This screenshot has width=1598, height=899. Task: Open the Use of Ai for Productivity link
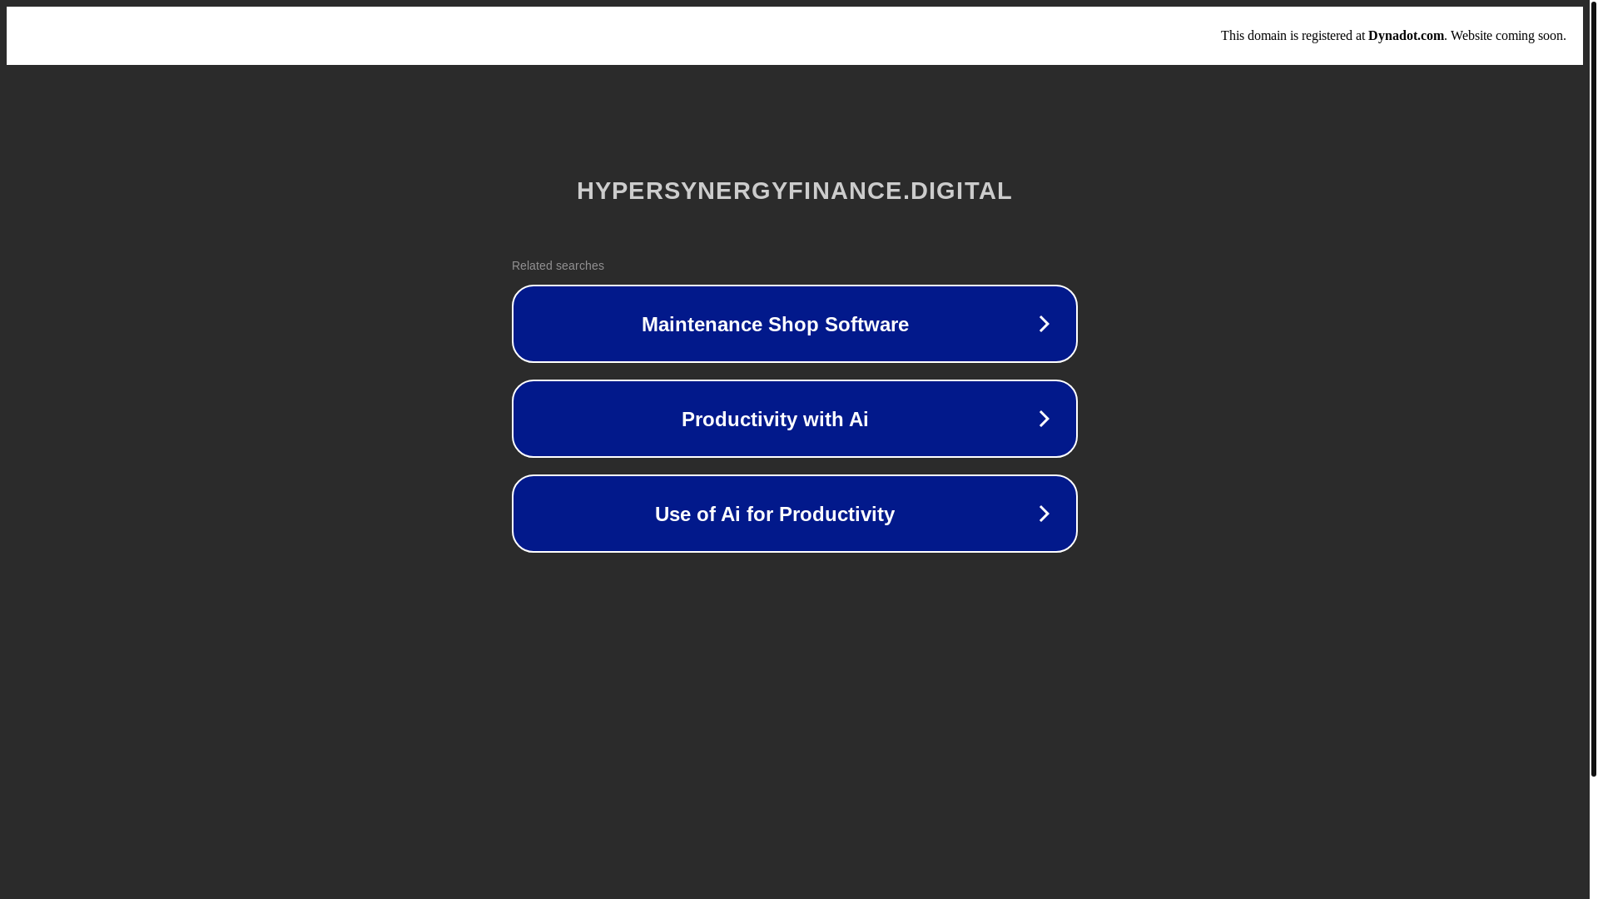[x=794, y=514]
